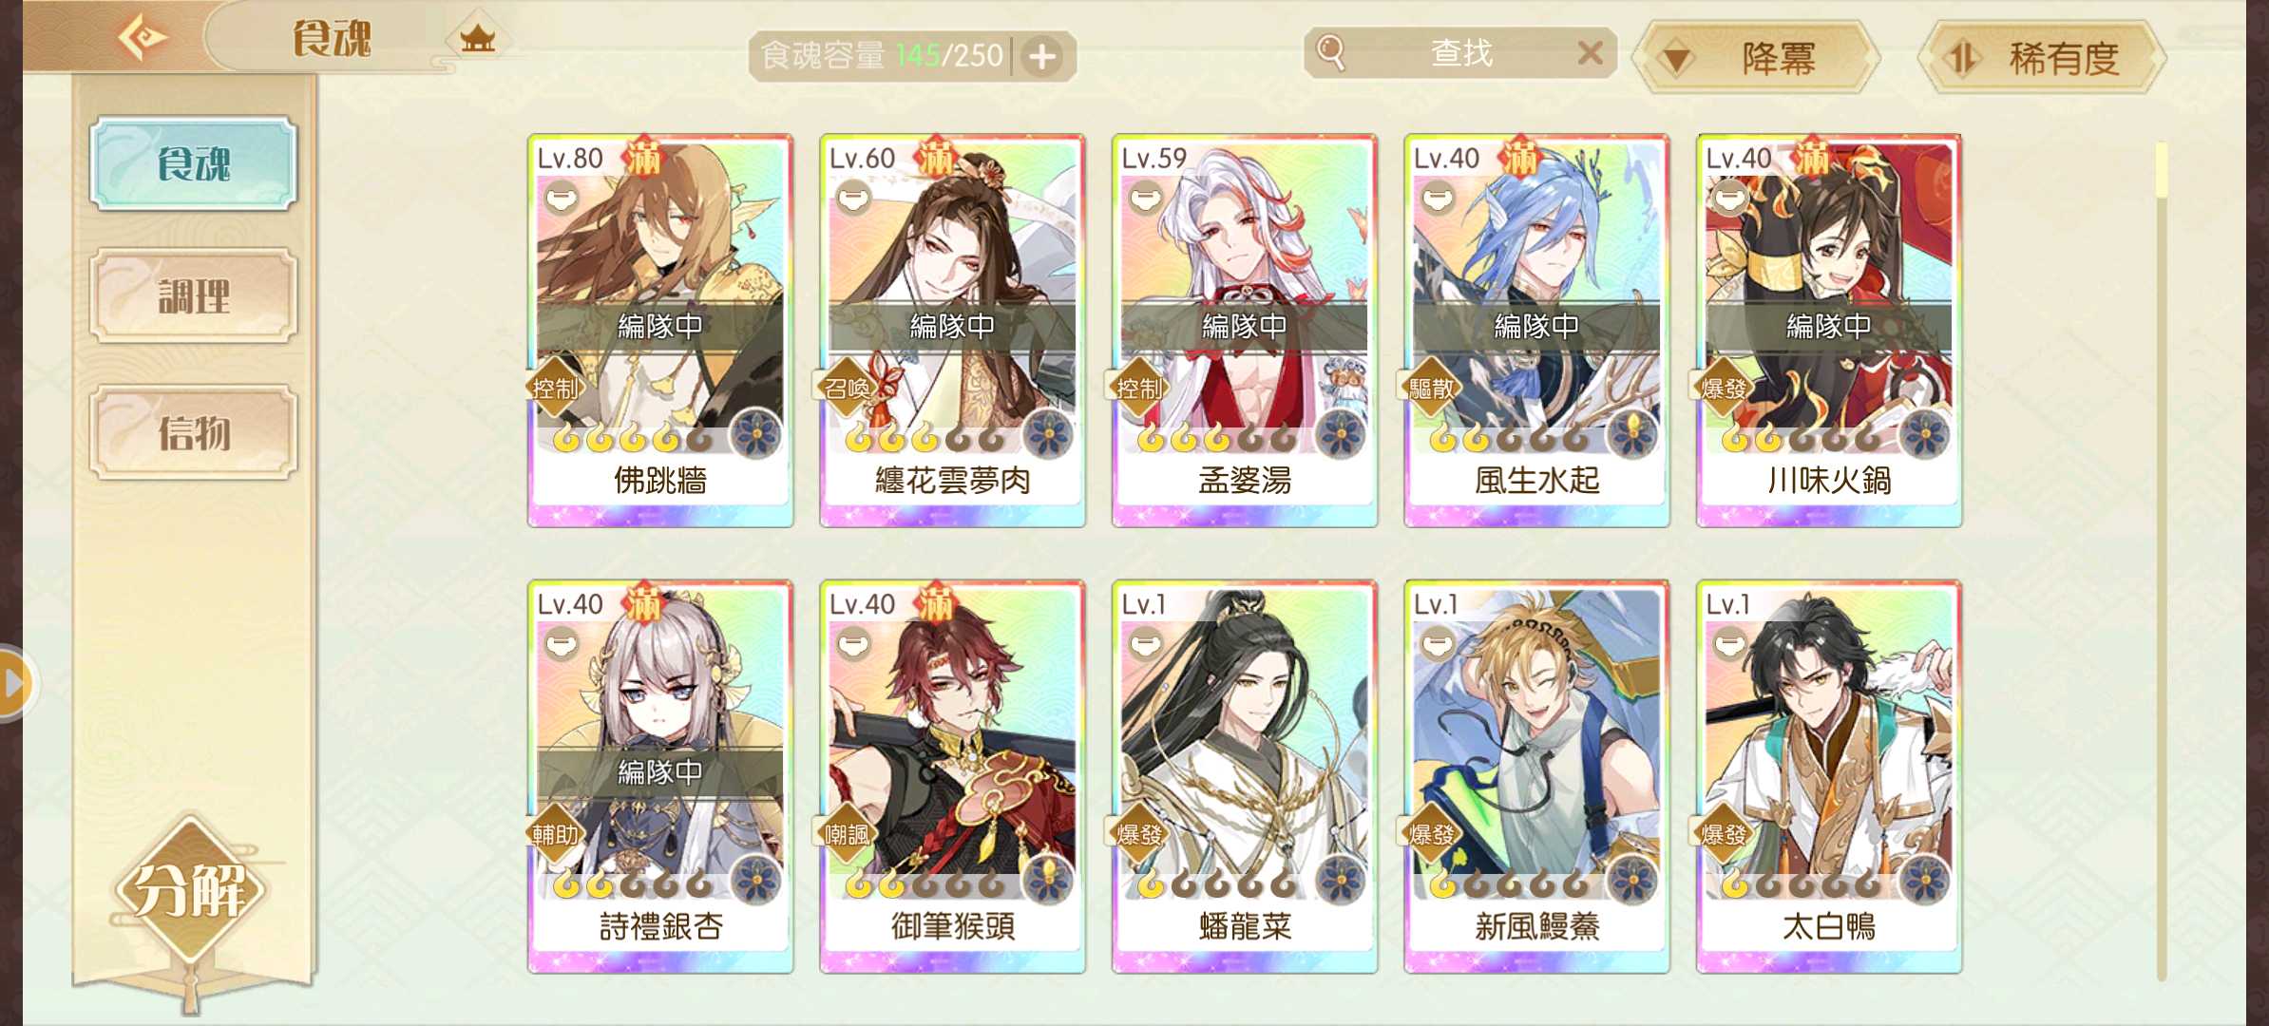This screenshot has width=2269, height=1026.
Task: Select the 御筆猴頭 character card
Action: (x=952, y=776)
